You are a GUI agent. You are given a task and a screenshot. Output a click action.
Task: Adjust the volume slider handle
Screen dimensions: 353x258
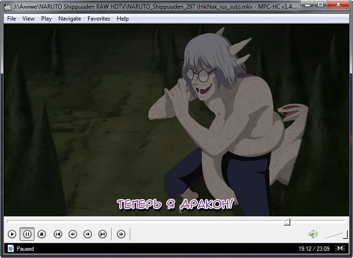345,235
